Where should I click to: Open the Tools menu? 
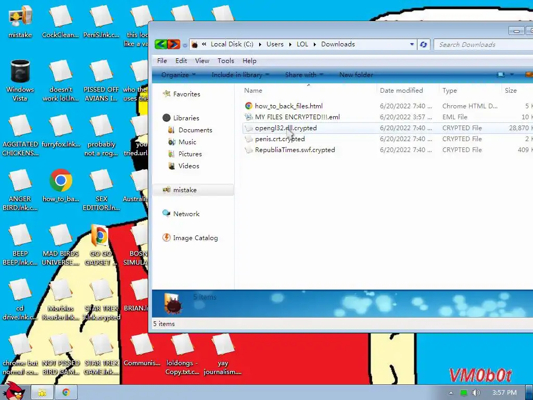(x=226, y=61)
